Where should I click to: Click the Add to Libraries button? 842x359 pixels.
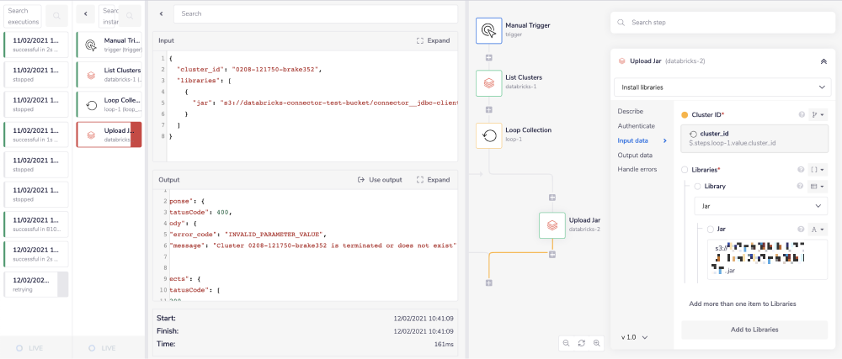coord(754,330)
